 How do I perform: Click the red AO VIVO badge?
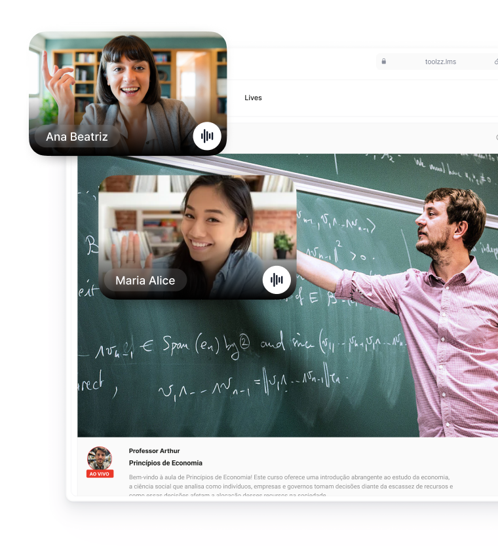[100, 473]
